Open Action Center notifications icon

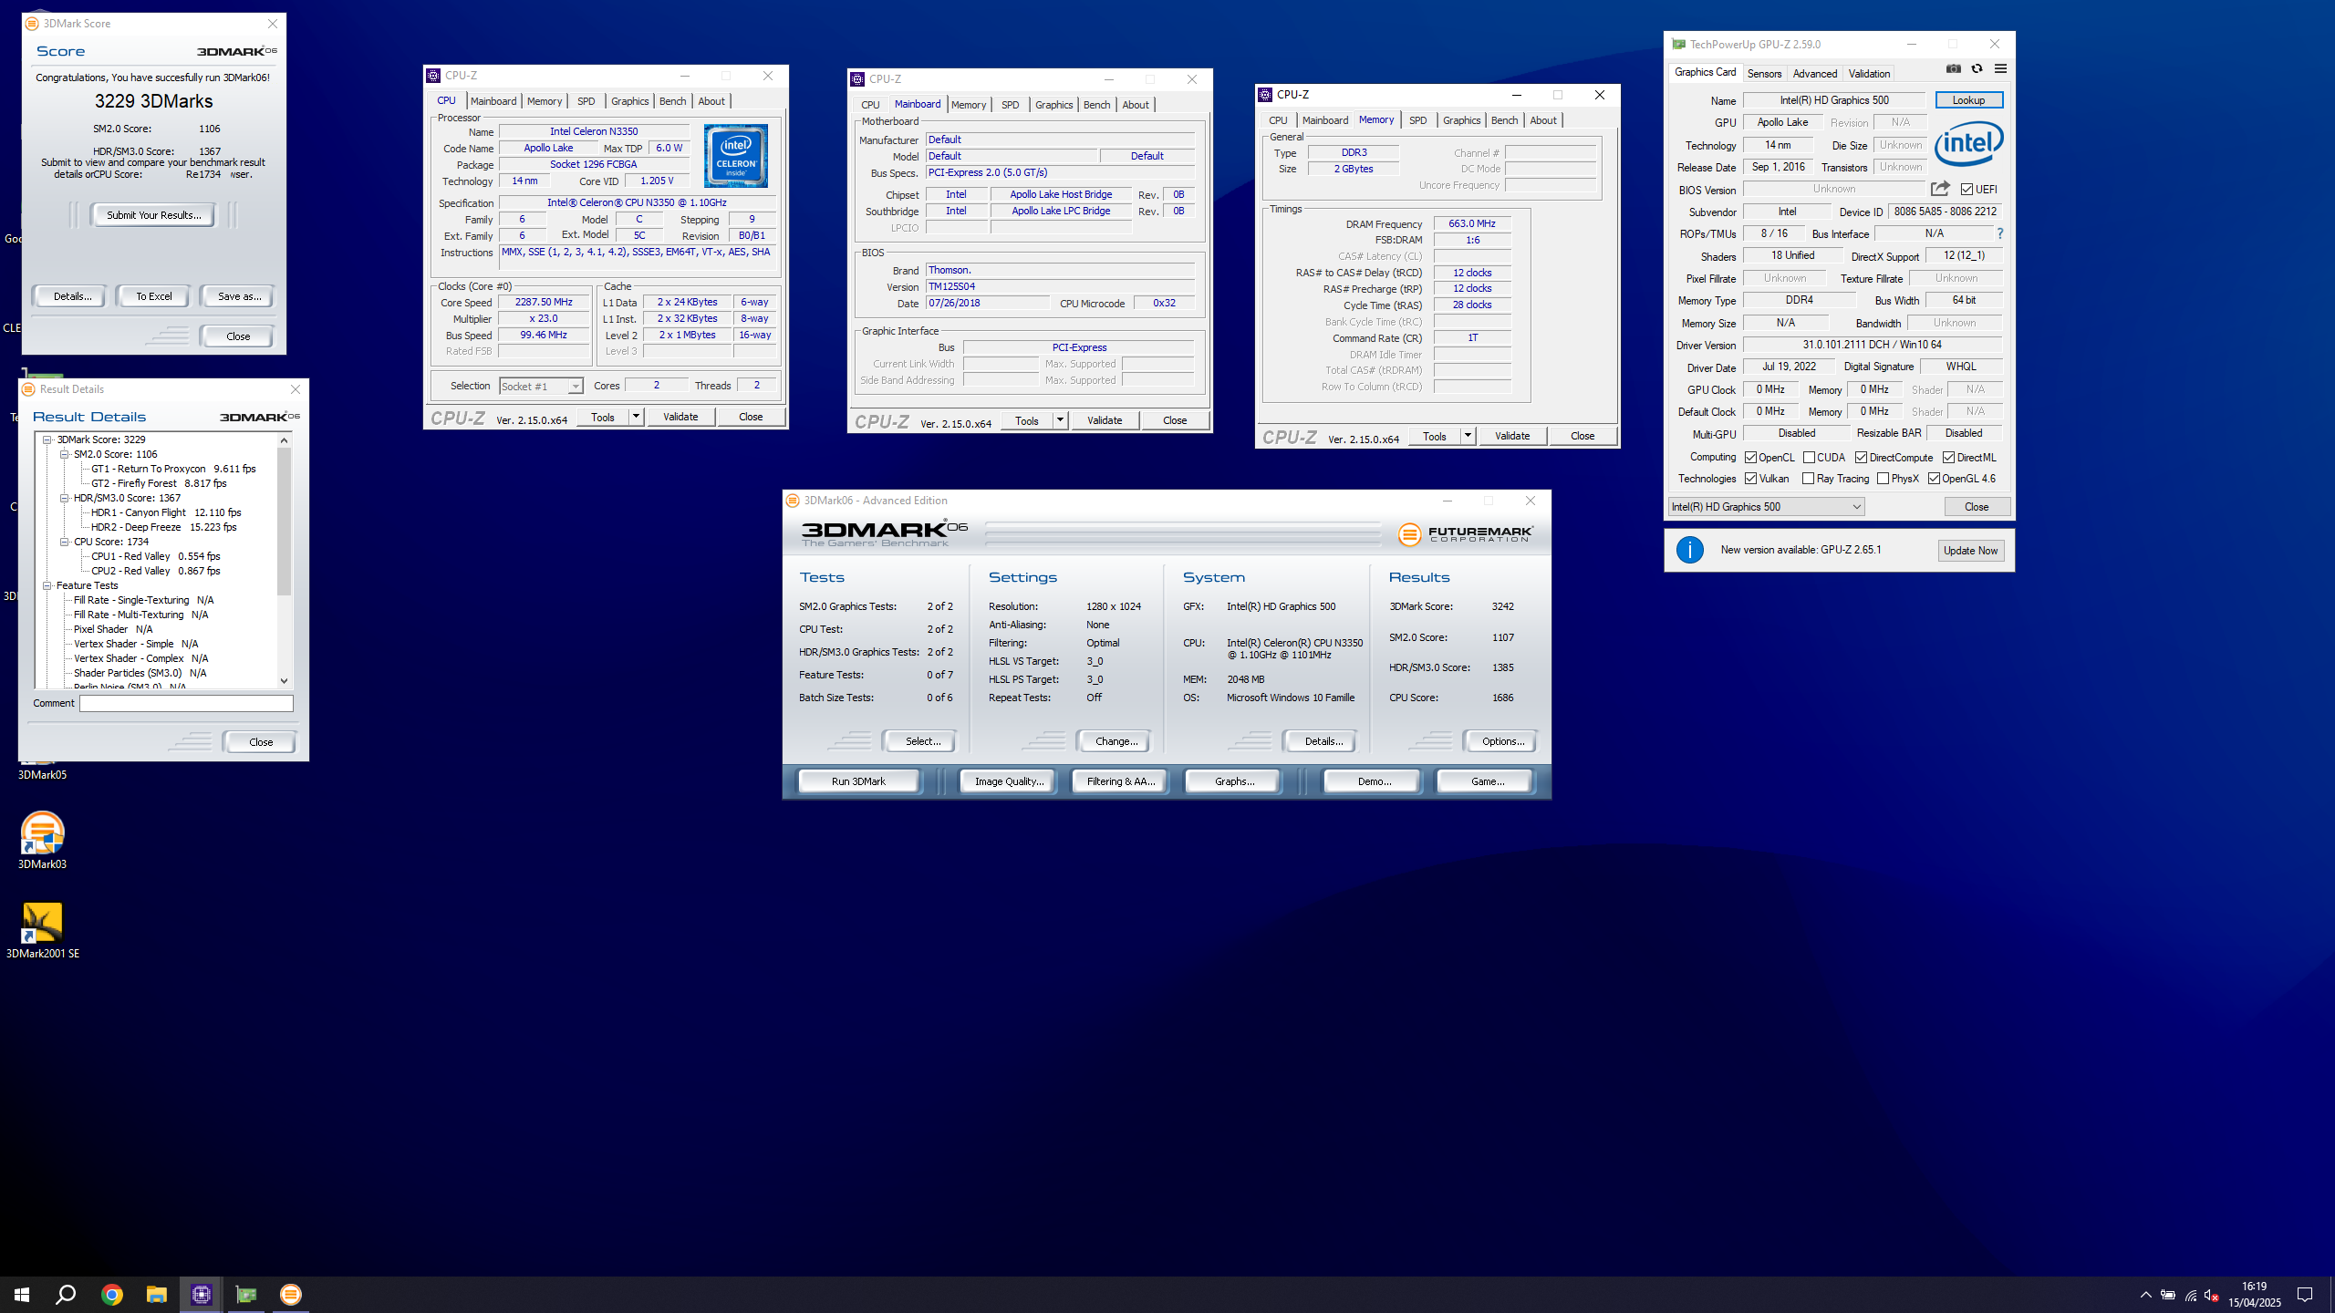pyautogui.click(x=2305, y=1294)
